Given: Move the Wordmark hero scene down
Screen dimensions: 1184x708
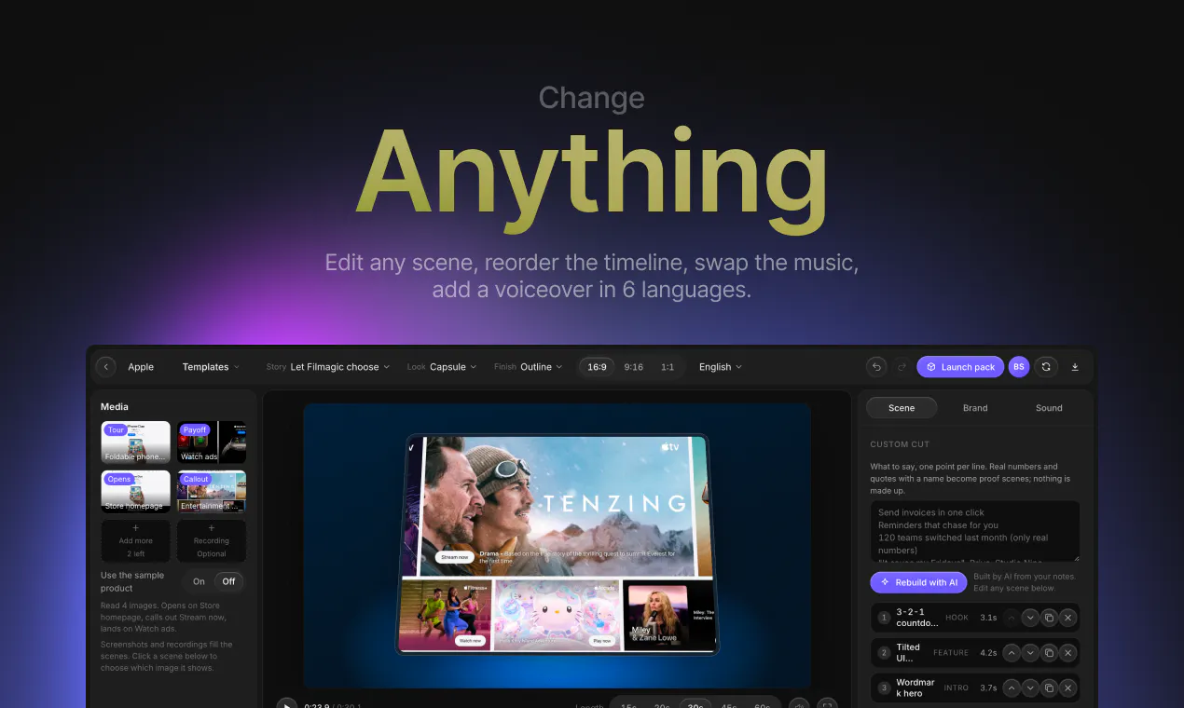Looking at the screenshot, I should [x=1030, y=688].
